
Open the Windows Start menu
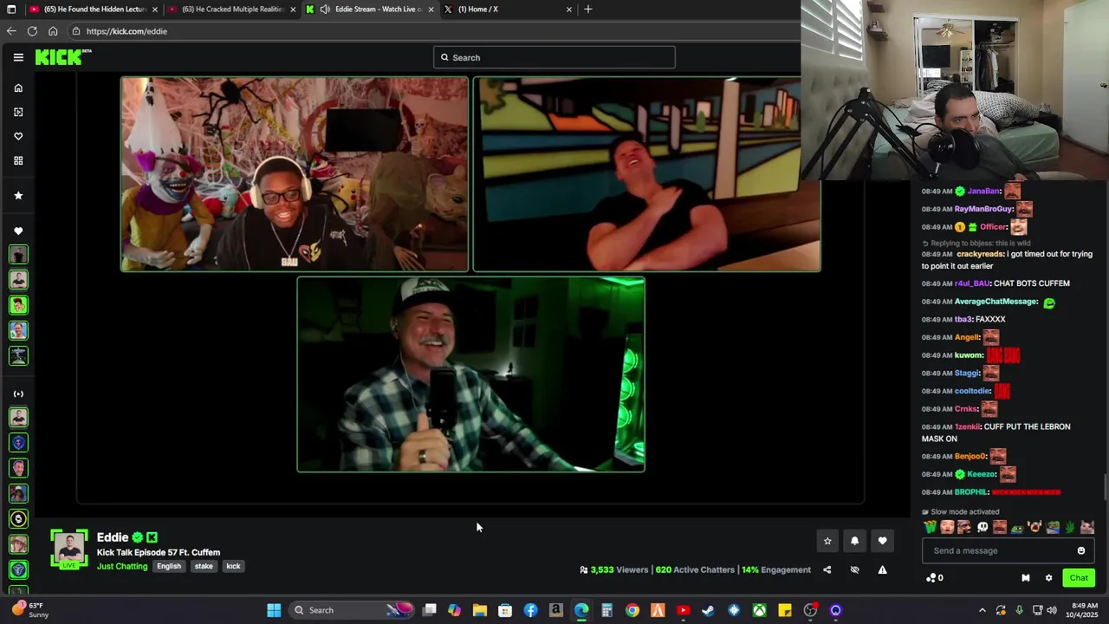point(274,610)
